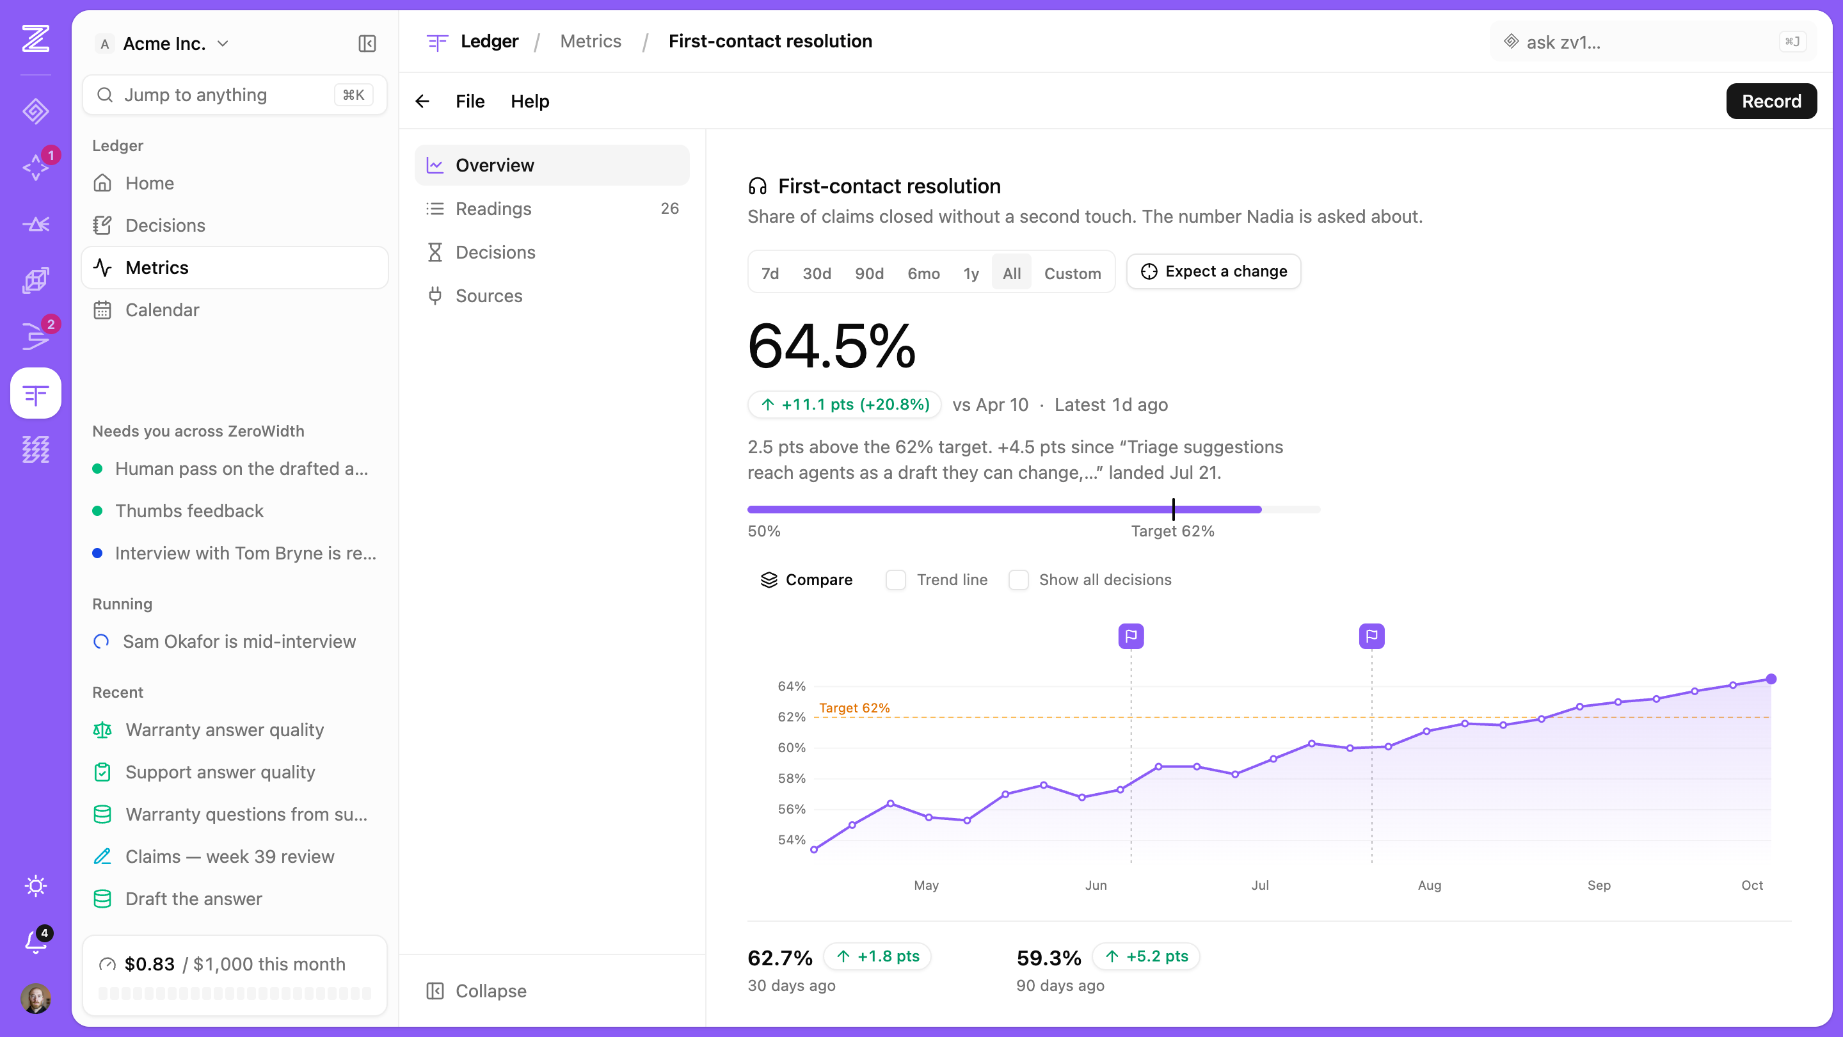Click the first decision flag marker on chart

pos(1131,636)
